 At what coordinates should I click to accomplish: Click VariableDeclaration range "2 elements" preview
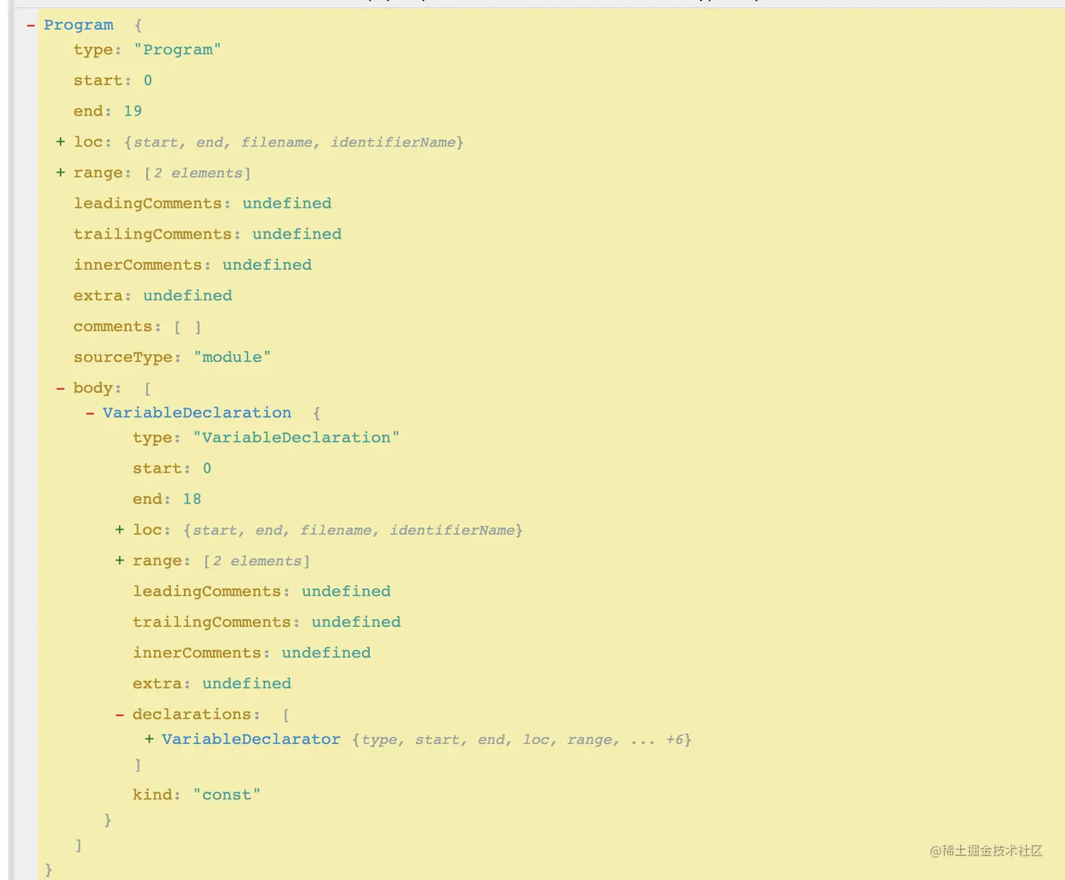coord(257,561)
